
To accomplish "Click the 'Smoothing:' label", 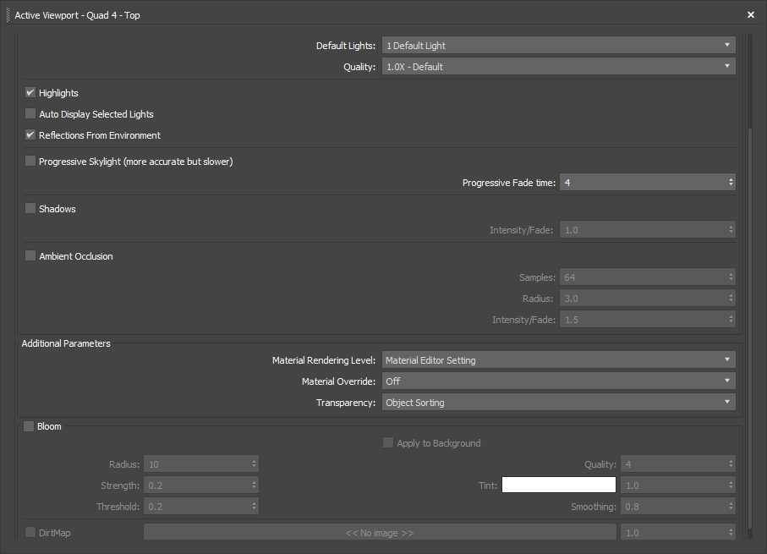I will coord(594,507).
